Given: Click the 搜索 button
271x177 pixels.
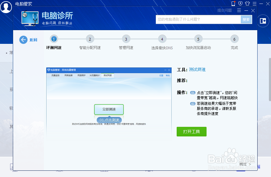Looking at the screenshot, I should 246,19.
